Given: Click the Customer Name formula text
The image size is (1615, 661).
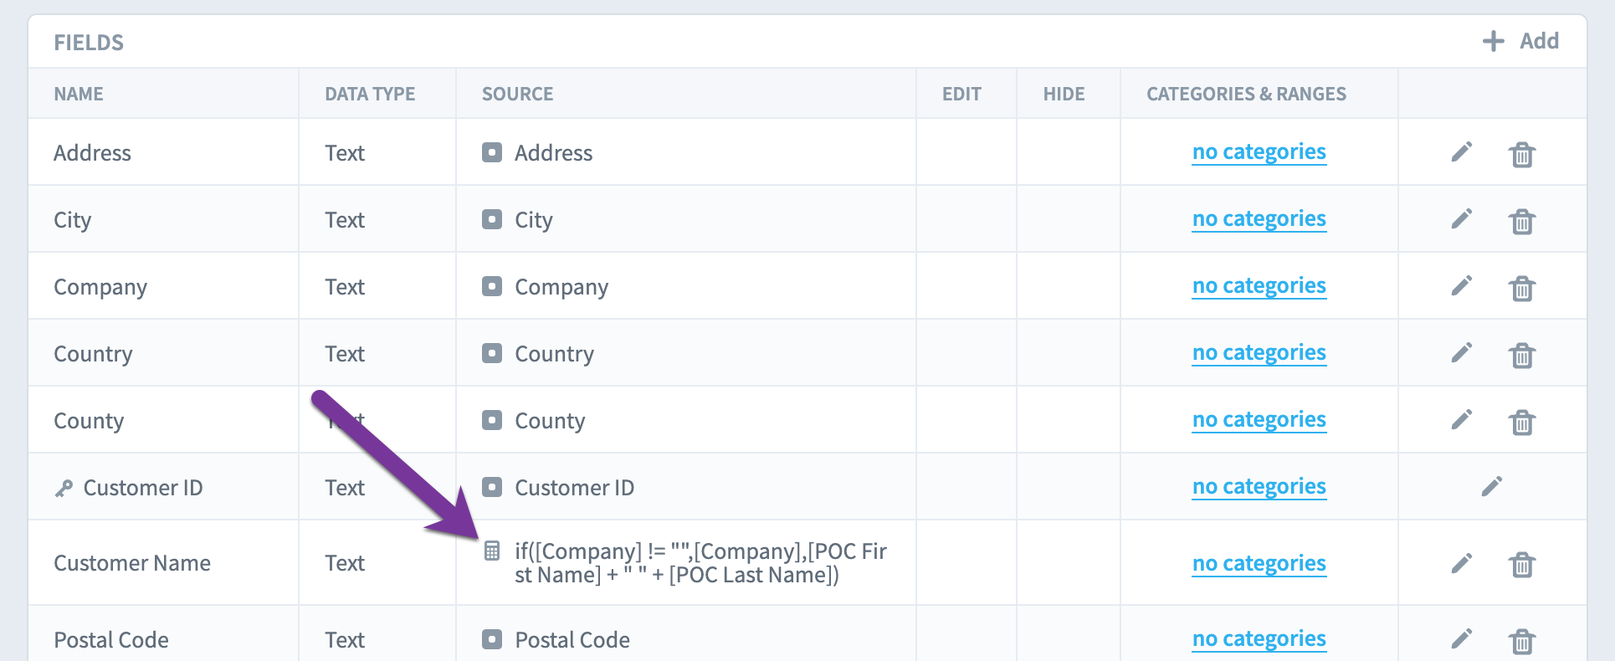Looking at the screenshot, I should pos(700,563).
